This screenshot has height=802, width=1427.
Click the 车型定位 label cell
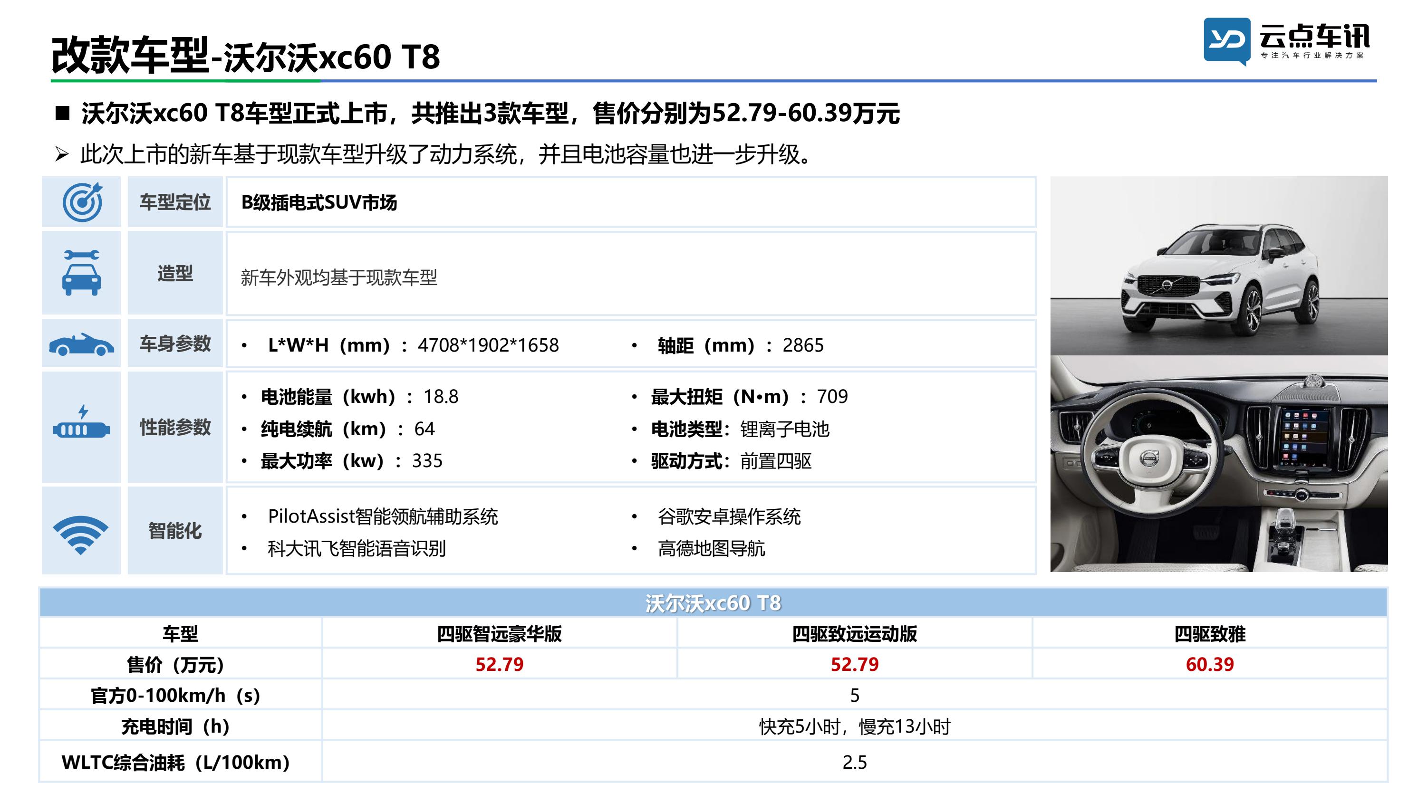(x=175, y=202)
